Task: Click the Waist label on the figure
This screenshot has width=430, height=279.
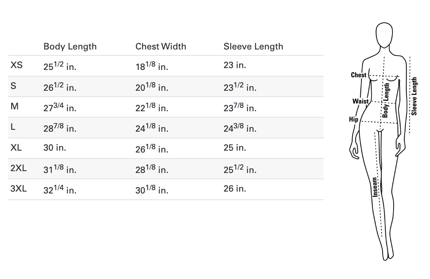Action: click(x=360, y=101)
